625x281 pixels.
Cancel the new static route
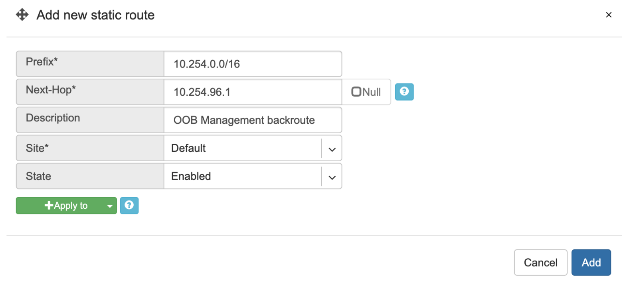540,262
